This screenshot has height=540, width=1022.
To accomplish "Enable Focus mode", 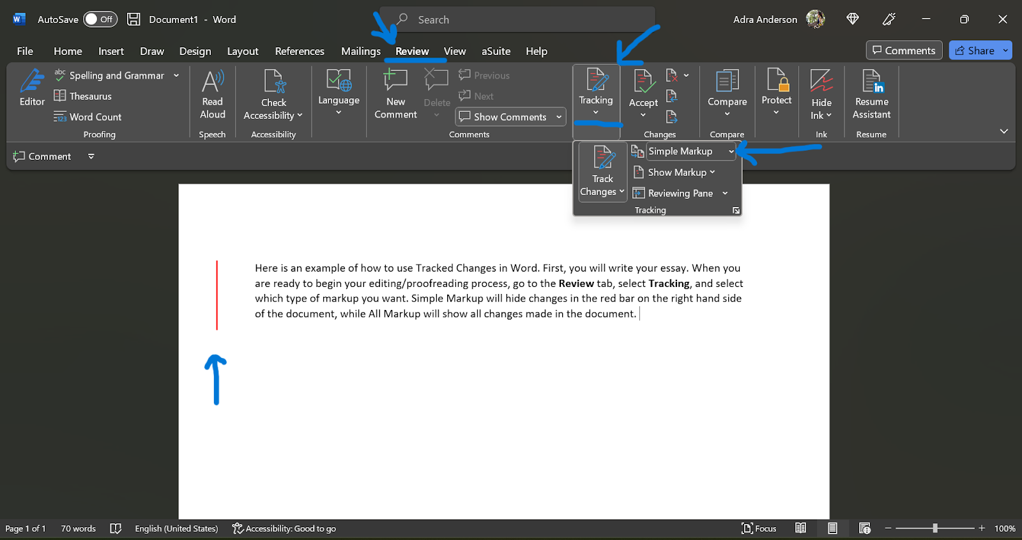I will point(759,528).
